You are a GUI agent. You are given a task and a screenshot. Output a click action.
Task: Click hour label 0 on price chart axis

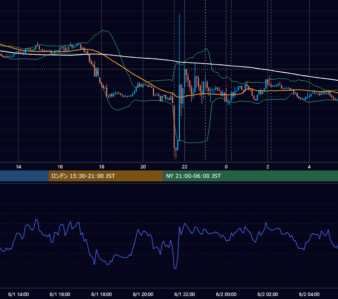[x=226, y=167]
